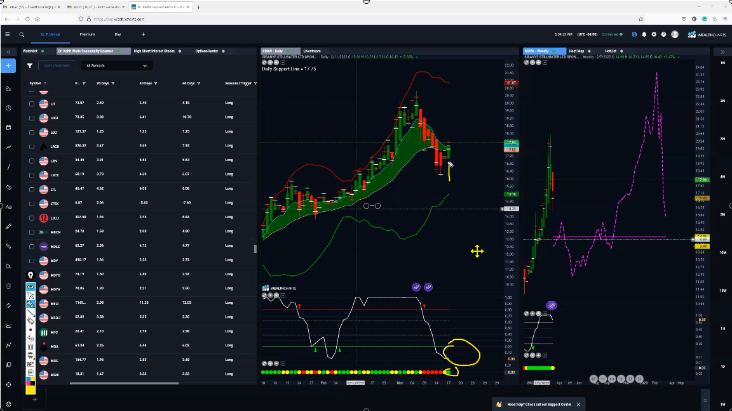Open the All Symbols dropdown
This screenshot has width=732, height=411.
(116, 66)
